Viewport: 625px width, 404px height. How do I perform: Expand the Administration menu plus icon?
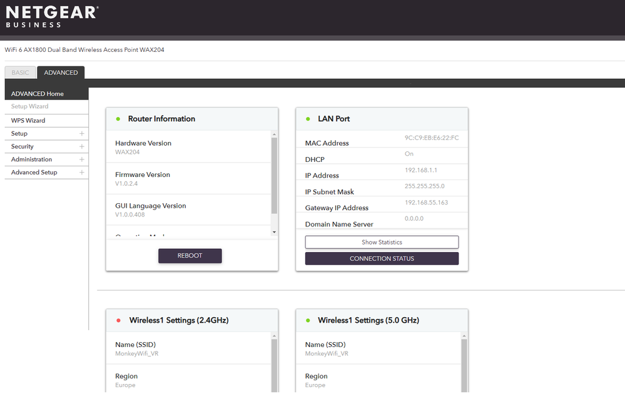click(82, 159)
